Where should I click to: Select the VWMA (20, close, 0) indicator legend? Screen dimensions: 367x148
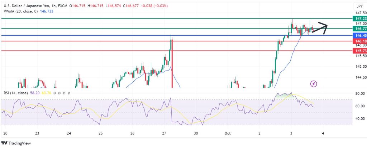pyautogui.click(x=20, y=11)
